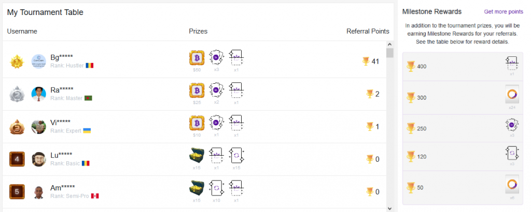Click the Bg***** user avatar

tap(38, 62)
